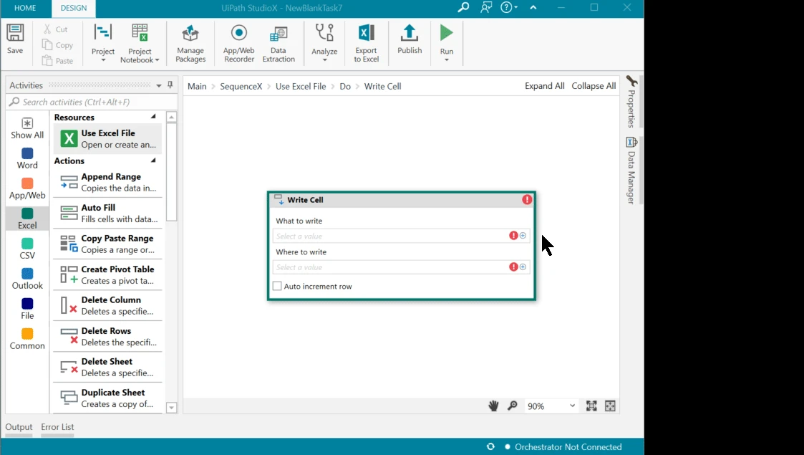Screen dimensions: 804x455
Task: Go to SequenceX in breadcrumb
Action: pyautogui.click(x=241, y=86)
